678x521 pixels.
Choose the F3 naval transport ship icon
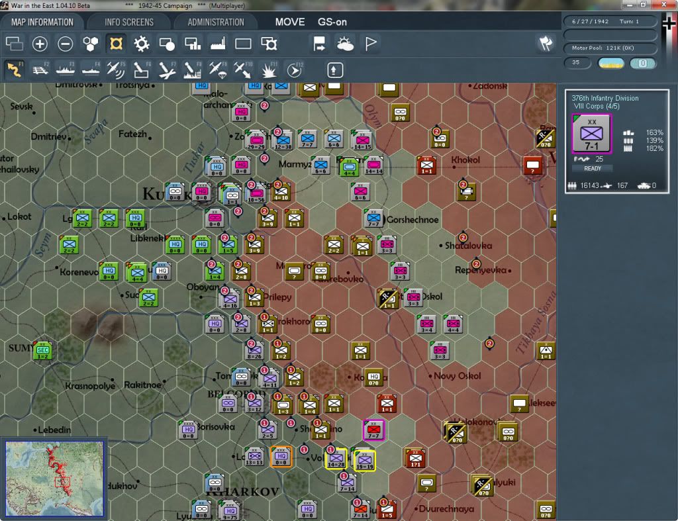point(66,70)
